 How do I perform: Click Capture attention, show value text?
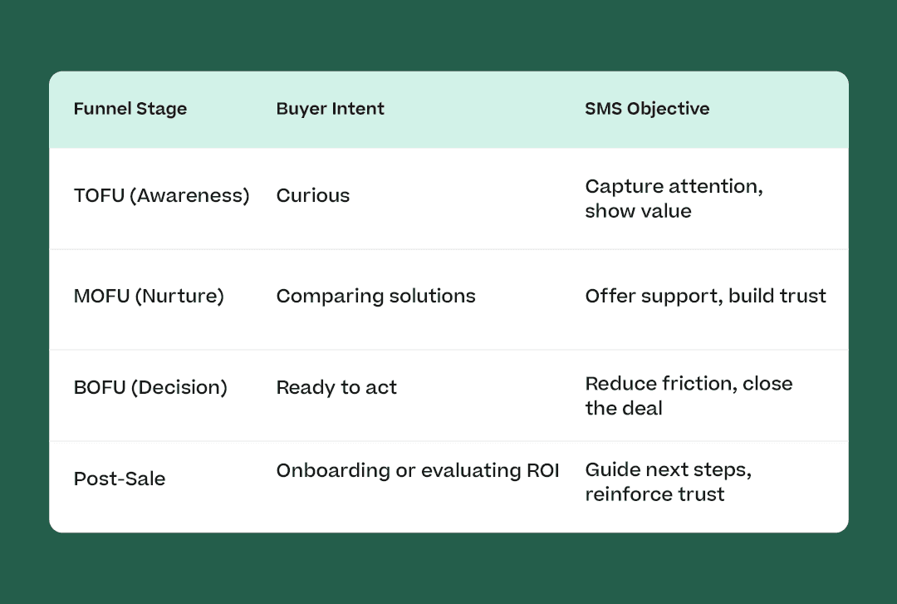click(674, 199)
